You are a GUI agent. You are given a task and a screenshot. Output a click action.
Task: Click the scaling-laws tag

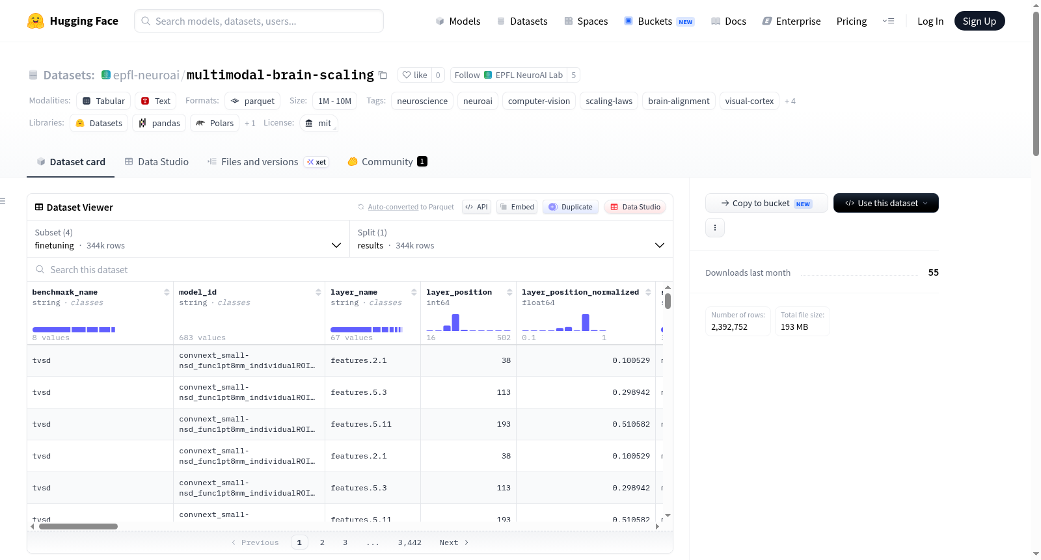tap(609, 101)
